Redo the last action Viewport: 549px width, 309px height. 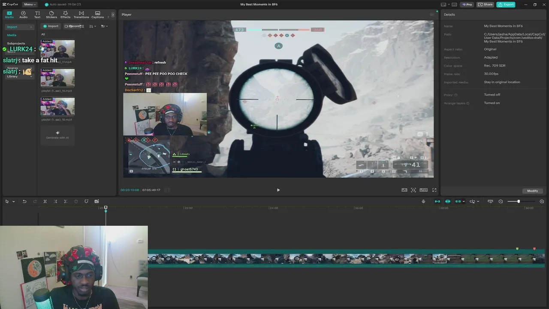tap(35, 201)
